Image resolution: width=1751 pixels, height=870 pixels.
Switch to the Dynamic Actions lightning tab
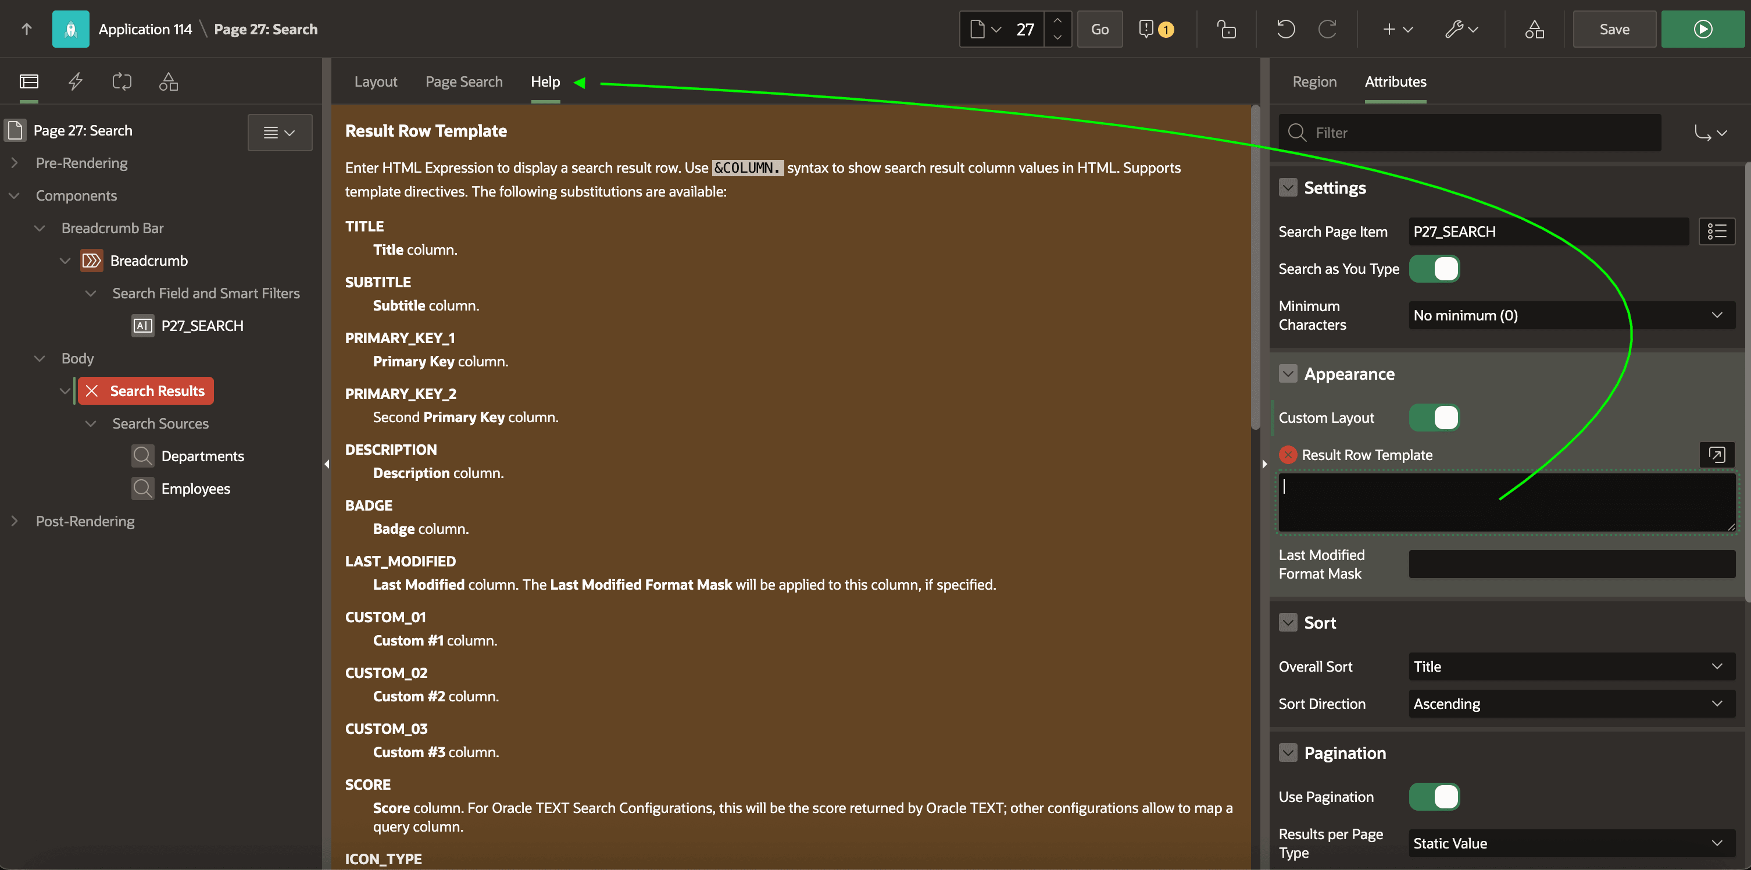coord(76,81)
